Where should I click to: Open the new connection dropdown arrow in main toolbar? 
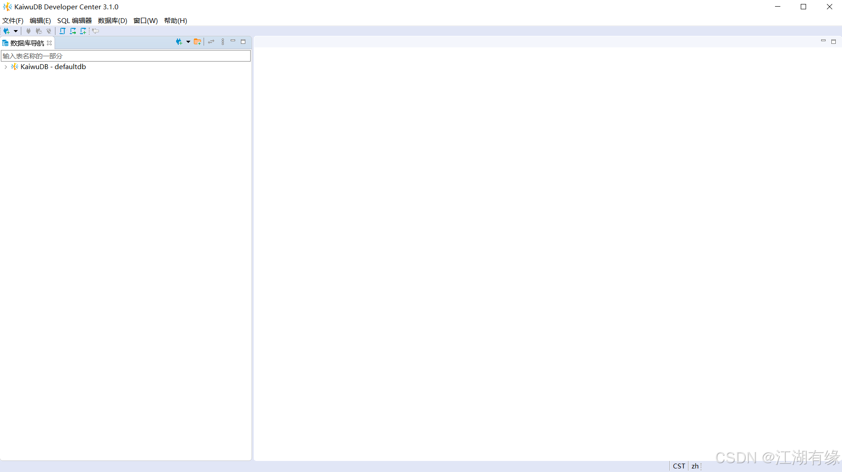(x=16, y=31)
